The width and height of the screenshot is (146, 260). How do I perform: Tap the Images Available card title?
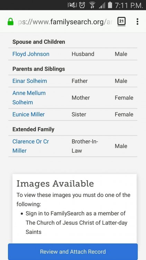55,183
